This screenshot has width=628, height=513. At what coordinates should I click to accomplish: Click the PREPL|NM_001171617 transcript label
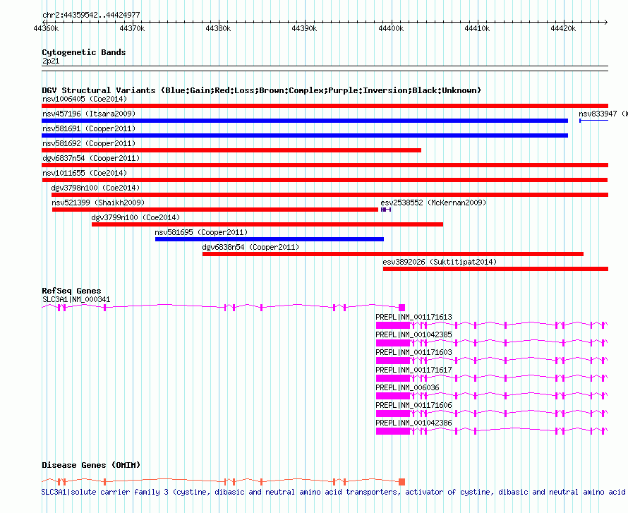tap(413, 370)
